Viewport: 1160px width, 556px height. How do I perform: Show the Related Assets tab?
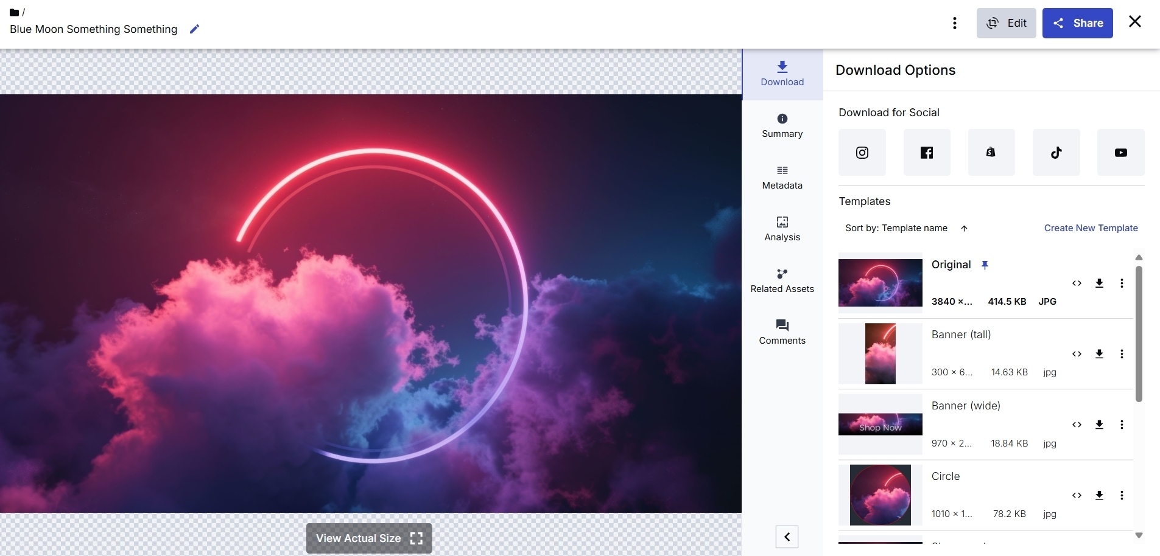[x=782, y=281]
